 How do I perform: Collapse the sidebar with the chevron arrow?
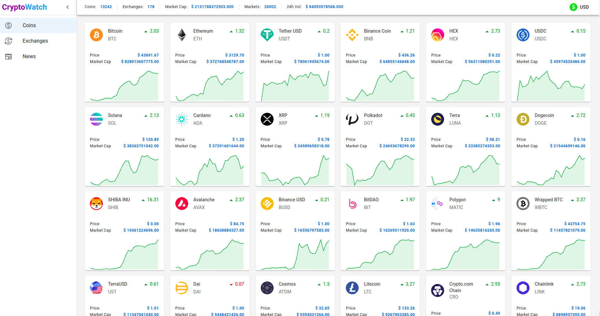click(x=68, y=7)
